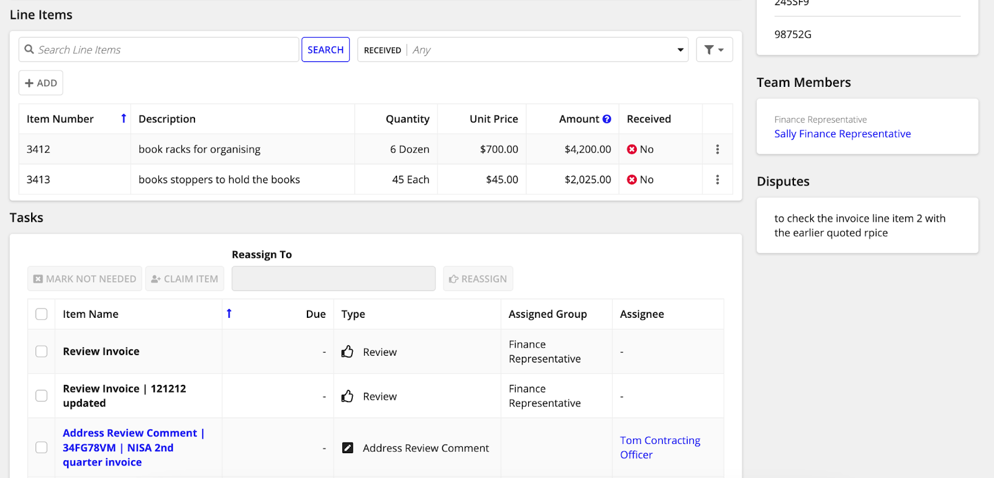This screenshot has width=994, height=478.
Task: Click the Address Review Comment edit icon
Action: pyautogui.click(x=348, y=448)
